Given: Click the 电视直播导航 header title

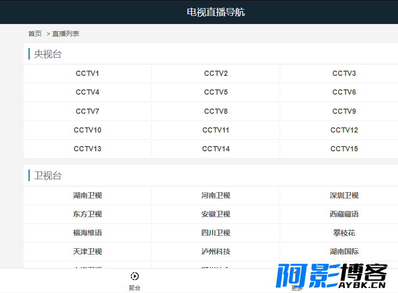Looking at the screenshot, I should [x=216, y=12].
